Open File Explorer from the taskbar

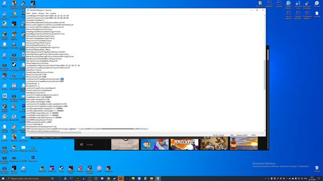pos(151,178)
